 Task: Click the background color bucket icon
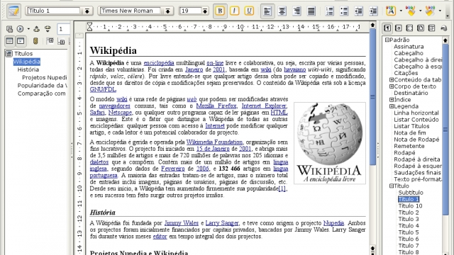pyautogui.click(x=430, y=11)
